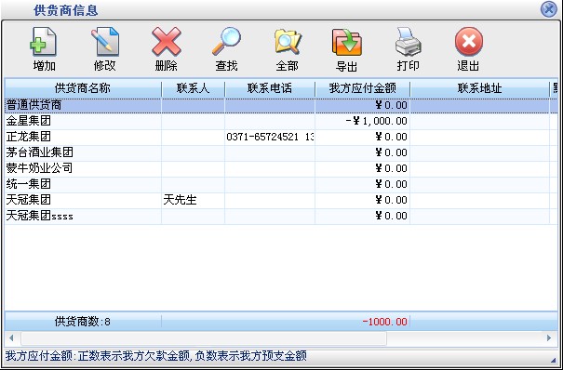Select the 蒙牛奶业公司 row
Viewport: 563px width, 370px height.
point(281,168)
